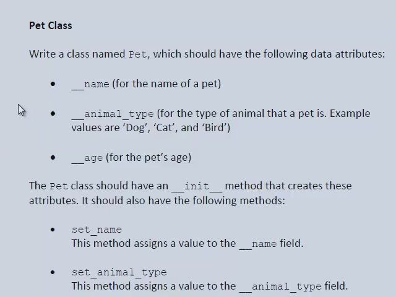Click the "__age" attribute text
Screen dimensions: 396x297
click(87, 158)
